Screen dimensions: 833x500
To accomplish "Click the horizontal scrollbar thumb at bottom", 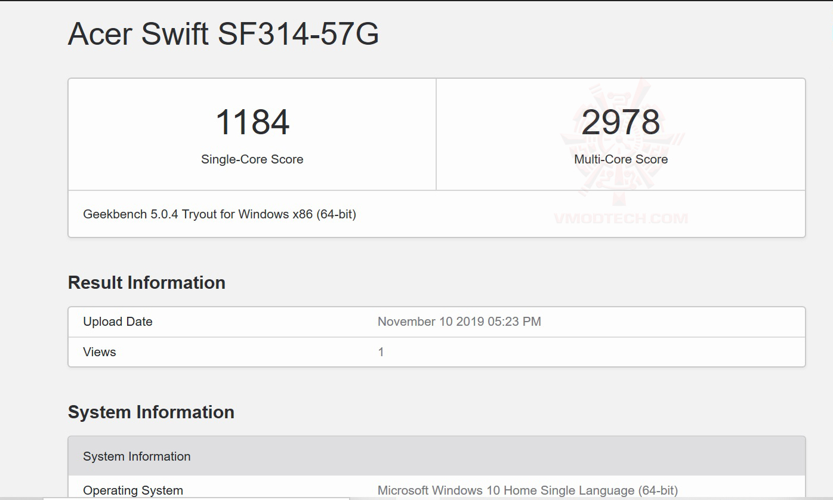I will coord(196,498).
